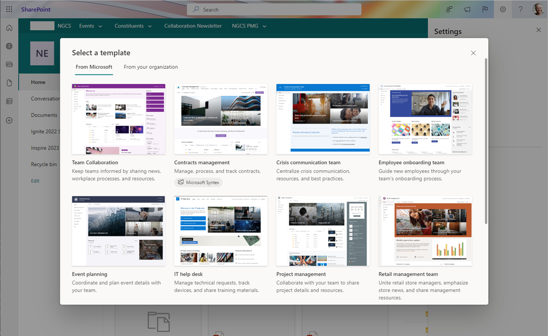Open Documents in the site navigation
548x336 pixels.
tap(44, 115)
